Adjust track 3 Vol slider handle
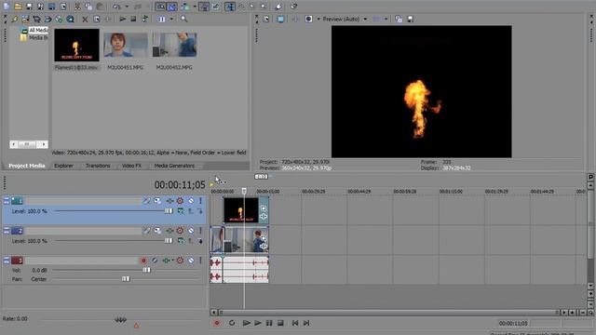Screen dimensions: 596x335 tap(146, 270)
